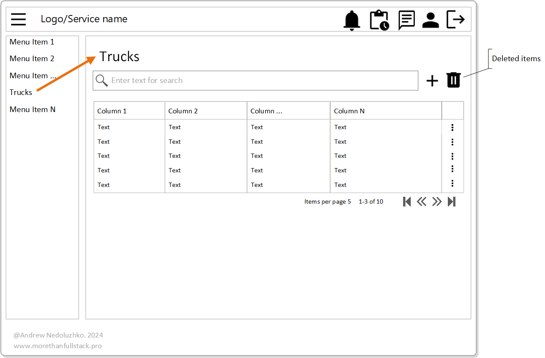Screen dimensions: 545x358
Task: Open first row three-dot actions menu
Action: [453, 127]
